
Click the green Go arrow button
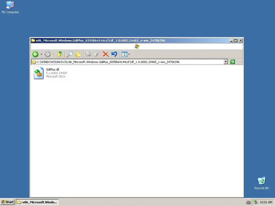pos(233,62)
